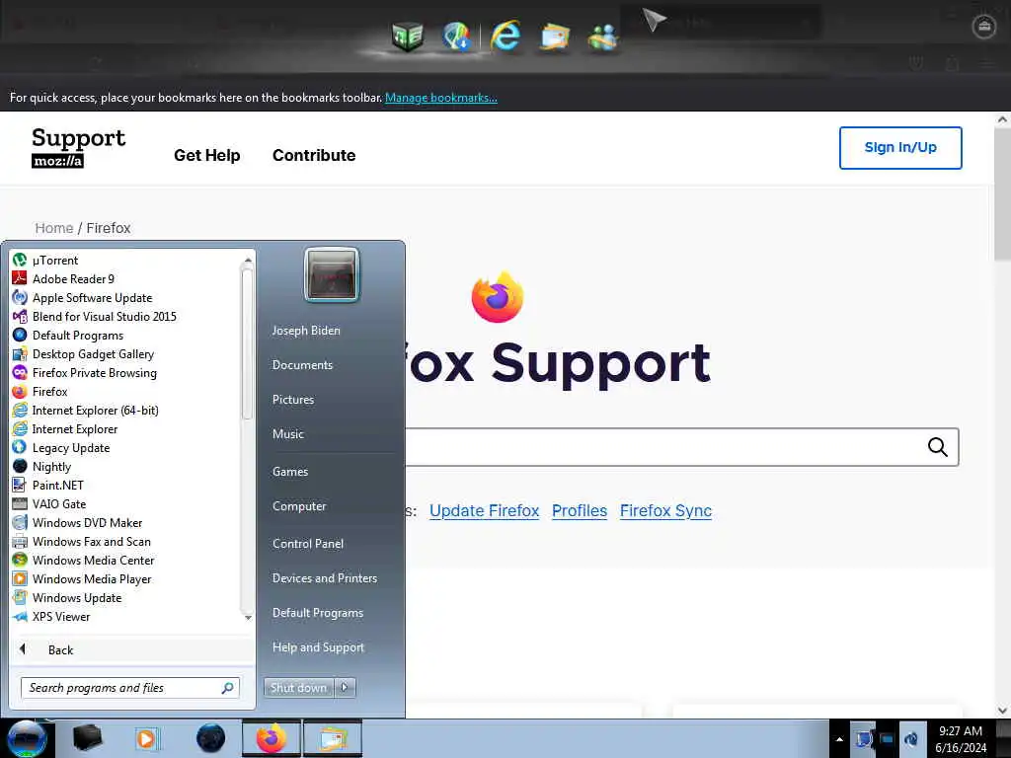This screenshot has height=758, width=1011.
Task: Open the globe download dock icon
Action: [456, 37]
